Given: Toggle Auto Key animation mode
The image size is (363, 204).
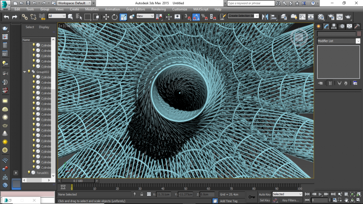Looking at the screenshot, I should (x=265, y=194).
